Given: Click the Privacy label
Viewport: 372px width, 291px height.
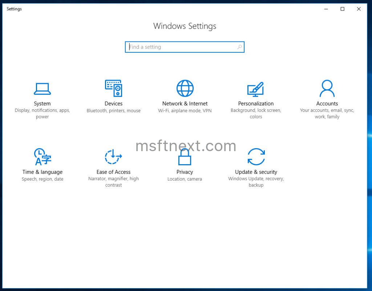Looking at the screenshot, I should [x=185, y=172].
